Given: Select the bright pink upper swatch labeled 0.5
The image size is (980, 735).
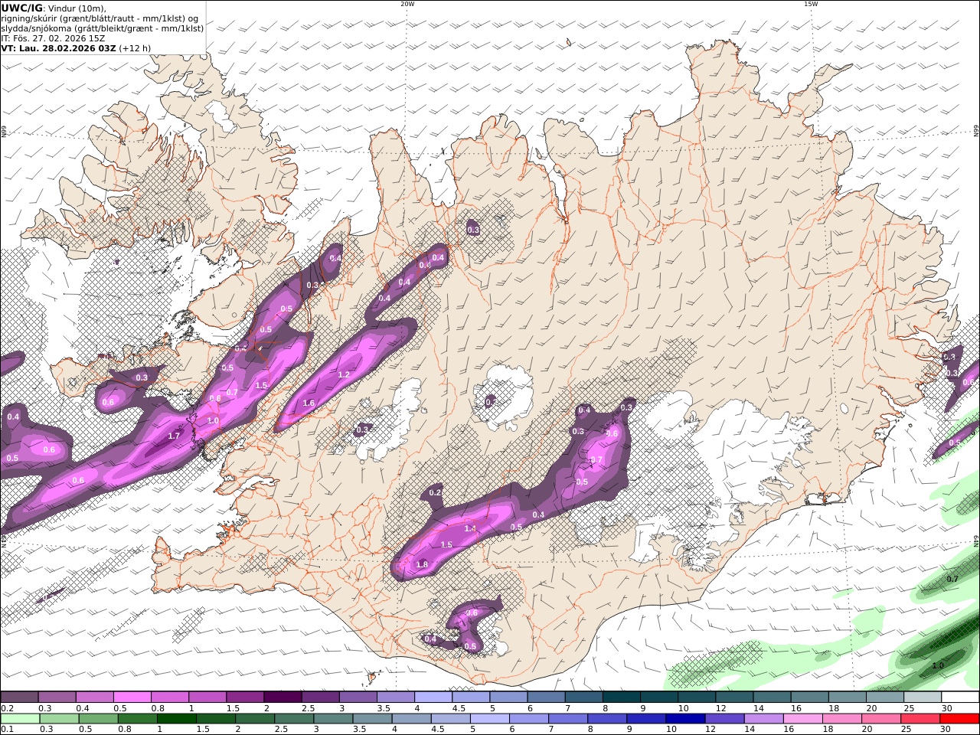Looking at the screenshot, I should (x=132, y=697).
